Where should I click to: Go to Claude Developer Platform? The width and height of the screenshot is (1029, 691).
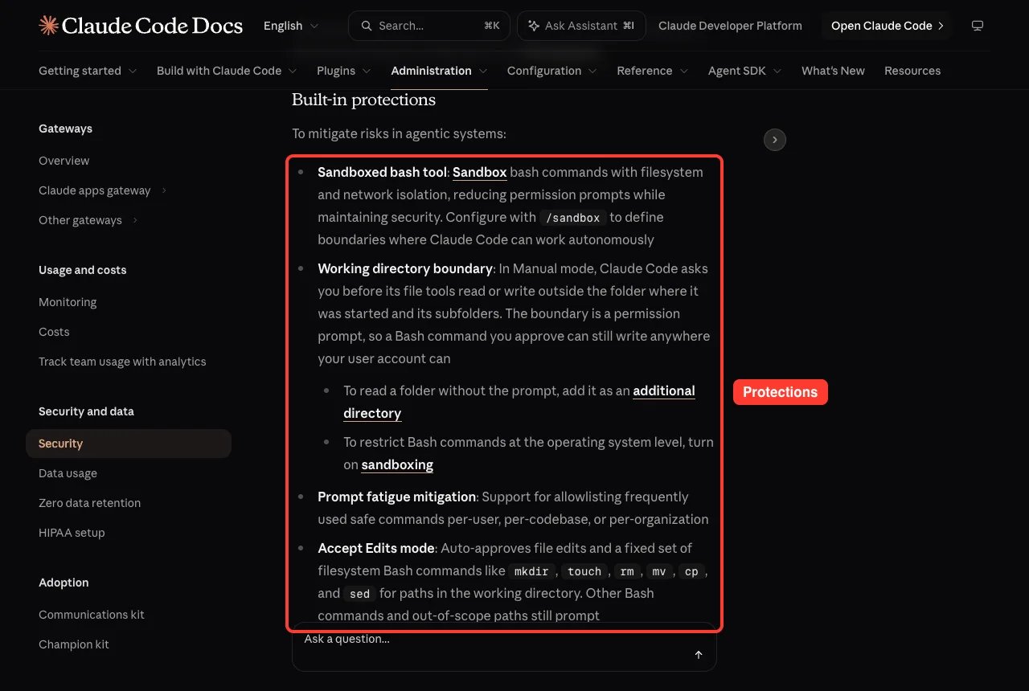pos(730,26)
